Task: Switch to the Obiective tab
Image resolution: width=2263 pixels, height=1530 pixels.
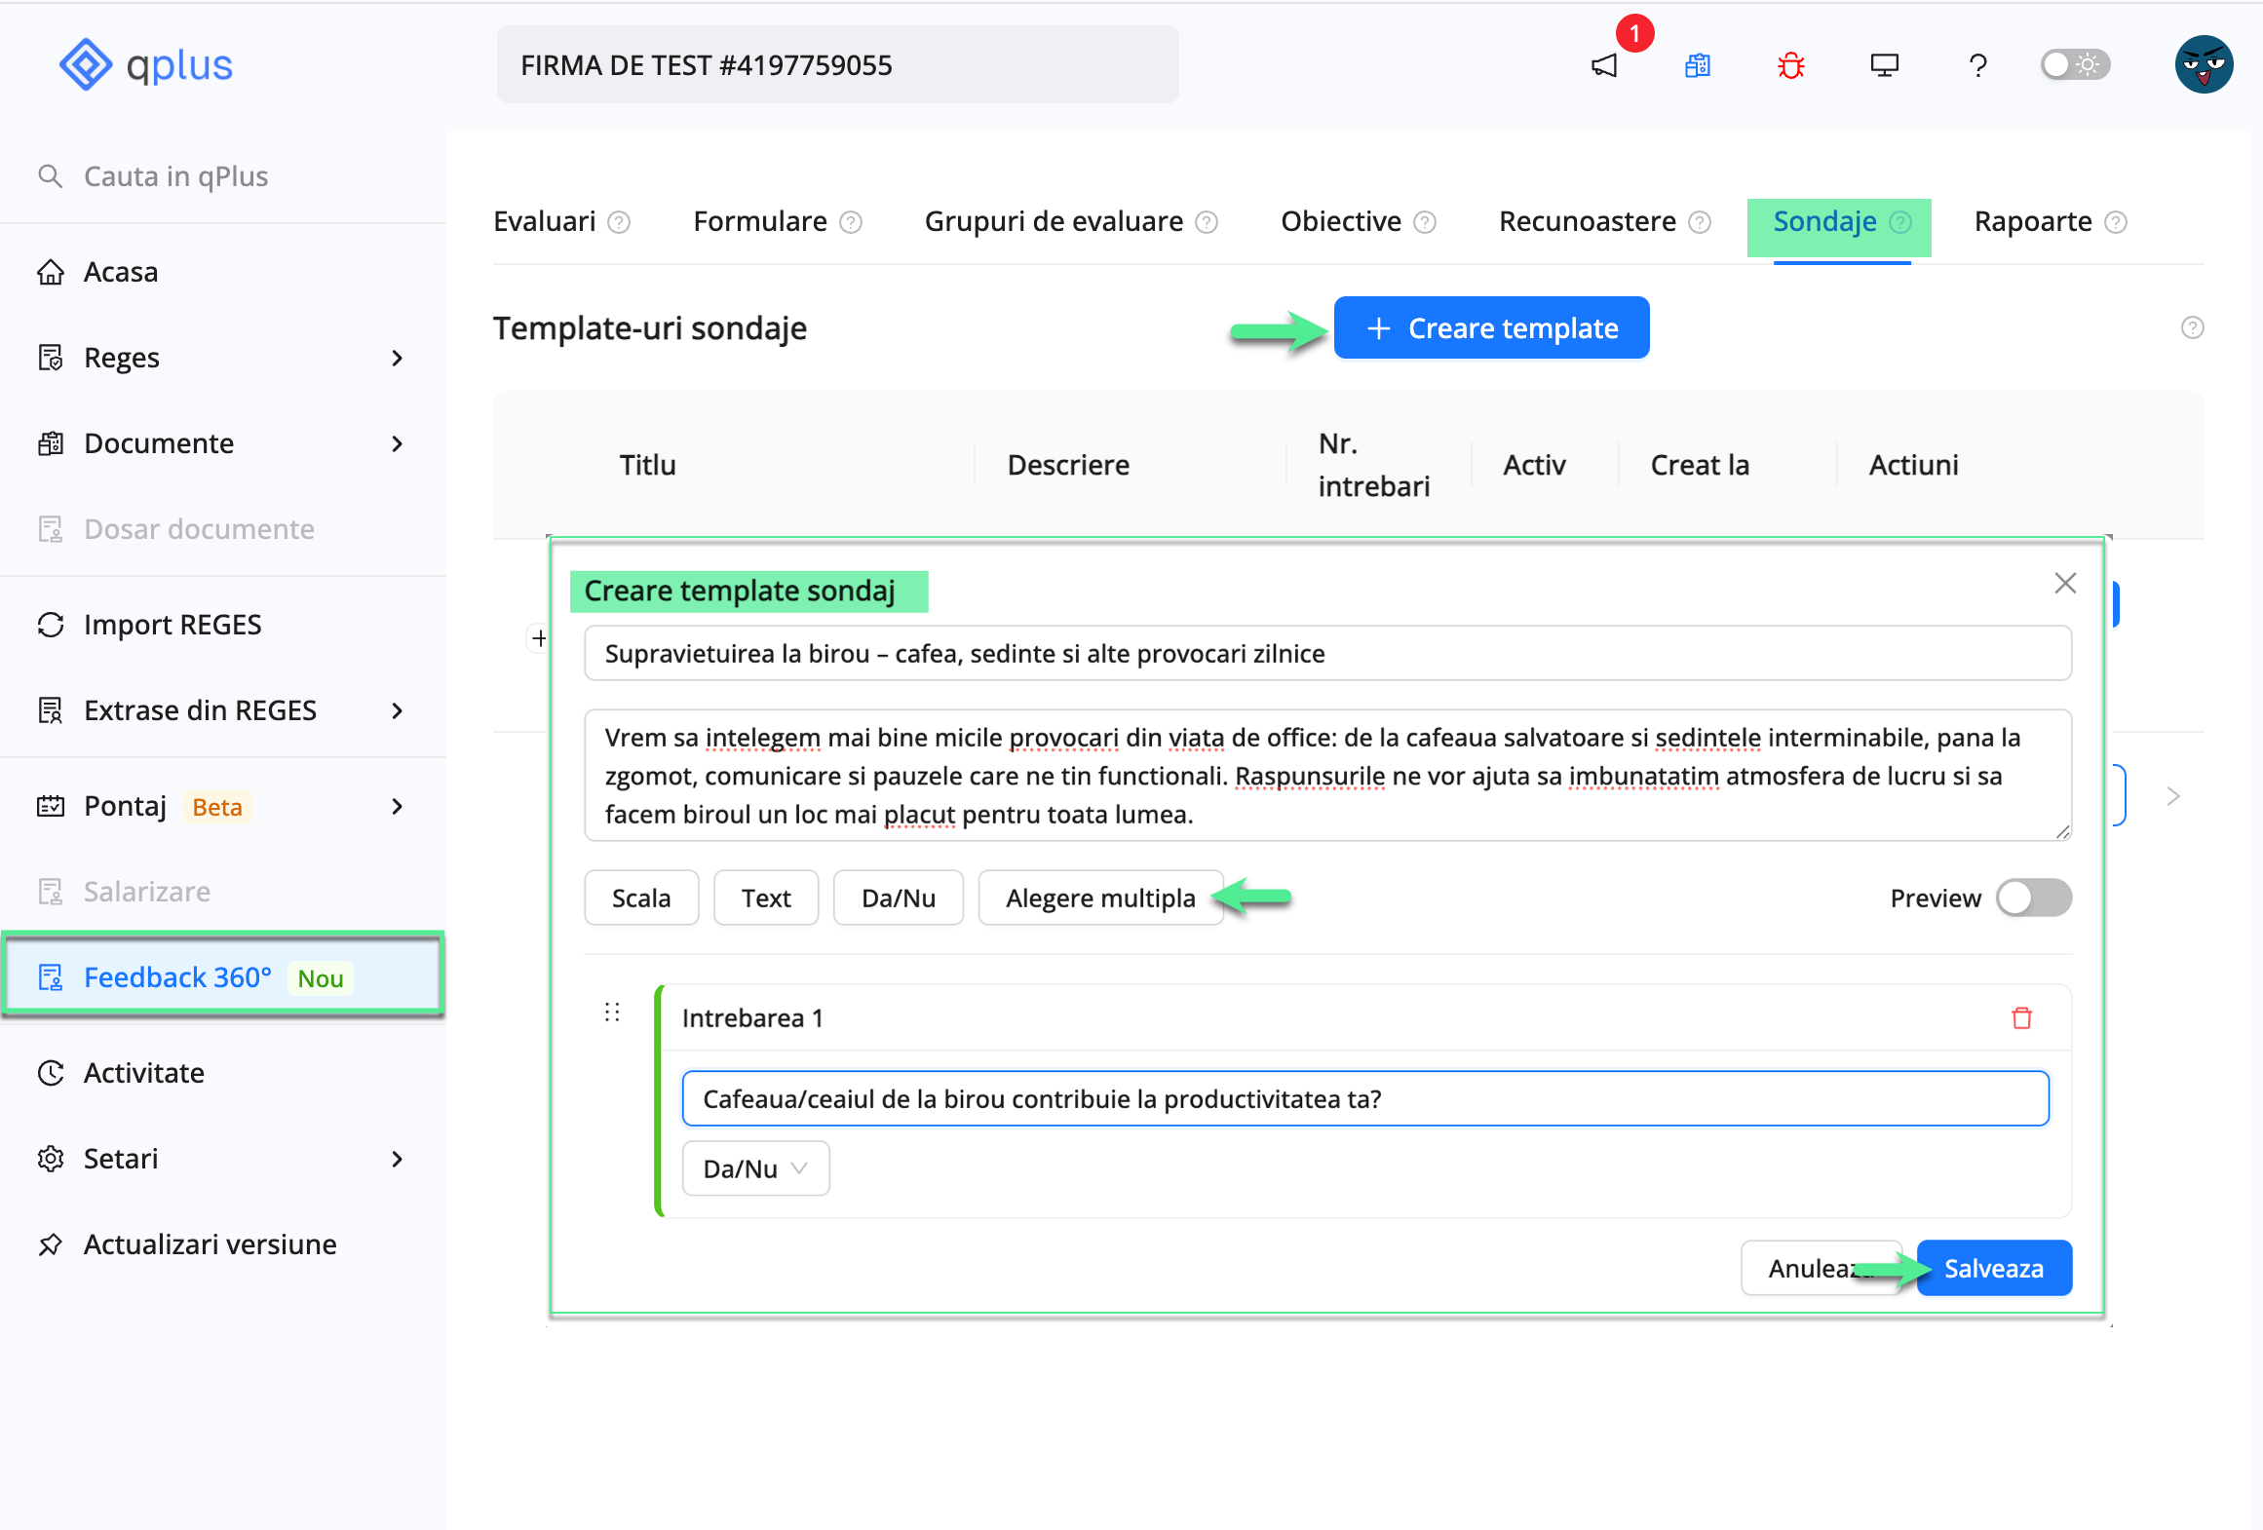Action: [x=1341, y=221]
